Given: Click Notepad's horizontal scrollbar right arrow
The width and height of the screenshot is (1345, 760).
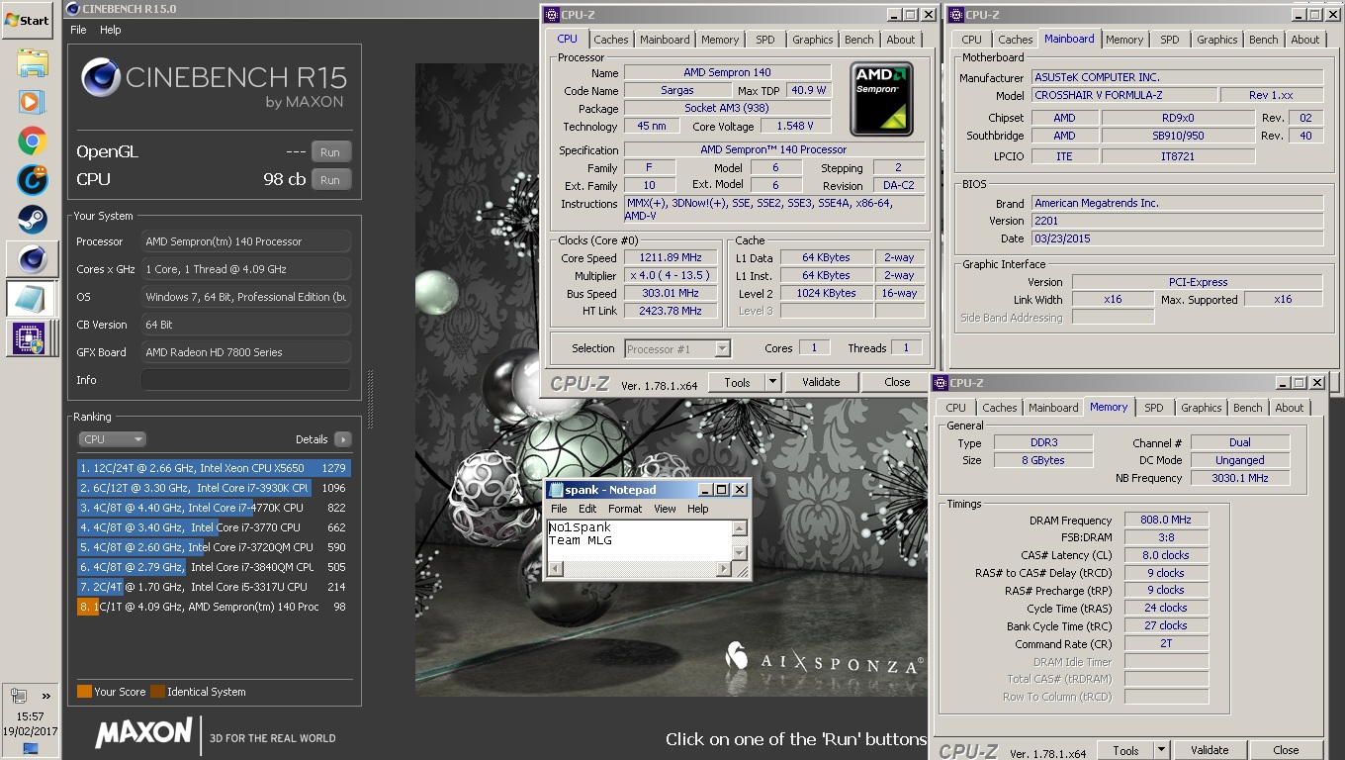Looking at the screenshot, I should point(724,568).
